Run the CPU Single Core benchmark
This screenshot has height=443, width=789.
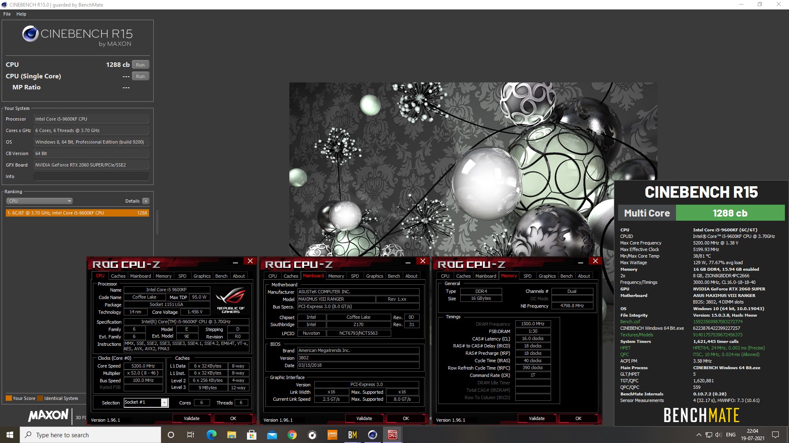140,76
